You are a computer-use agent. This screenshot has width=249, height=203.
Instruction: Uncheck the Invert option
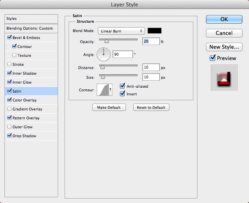coord(122,94)
